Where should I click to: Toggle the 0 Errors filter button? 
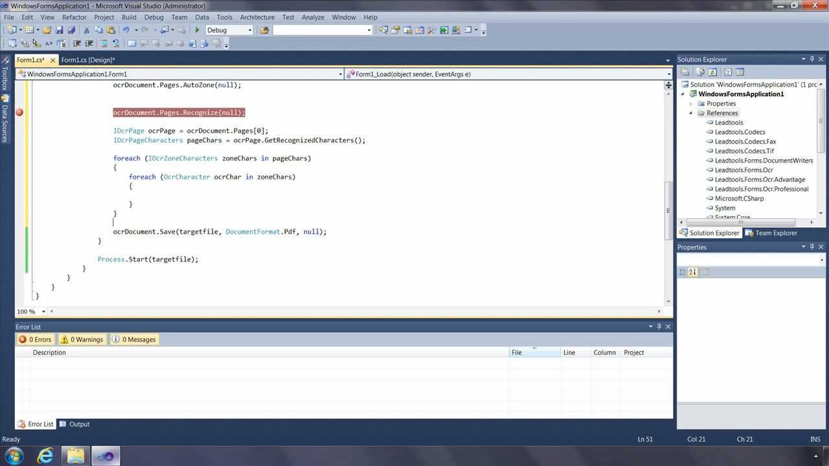coord(35,339)
